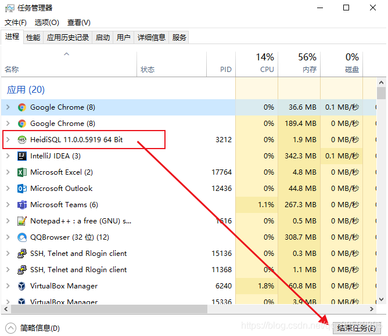
Task: Click the 简略信息(D) link
Action: pos(40,328)
